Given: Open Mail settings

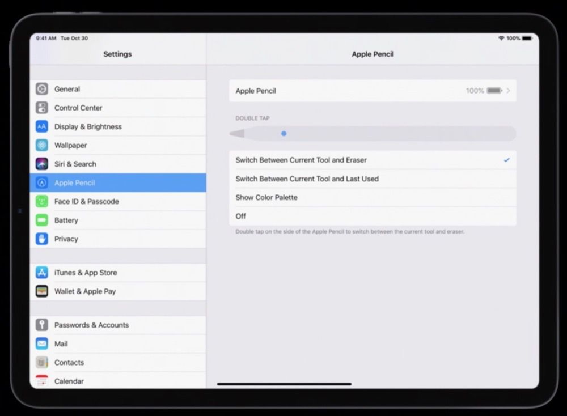Looking at the screenshot, I should coord(118,343).
